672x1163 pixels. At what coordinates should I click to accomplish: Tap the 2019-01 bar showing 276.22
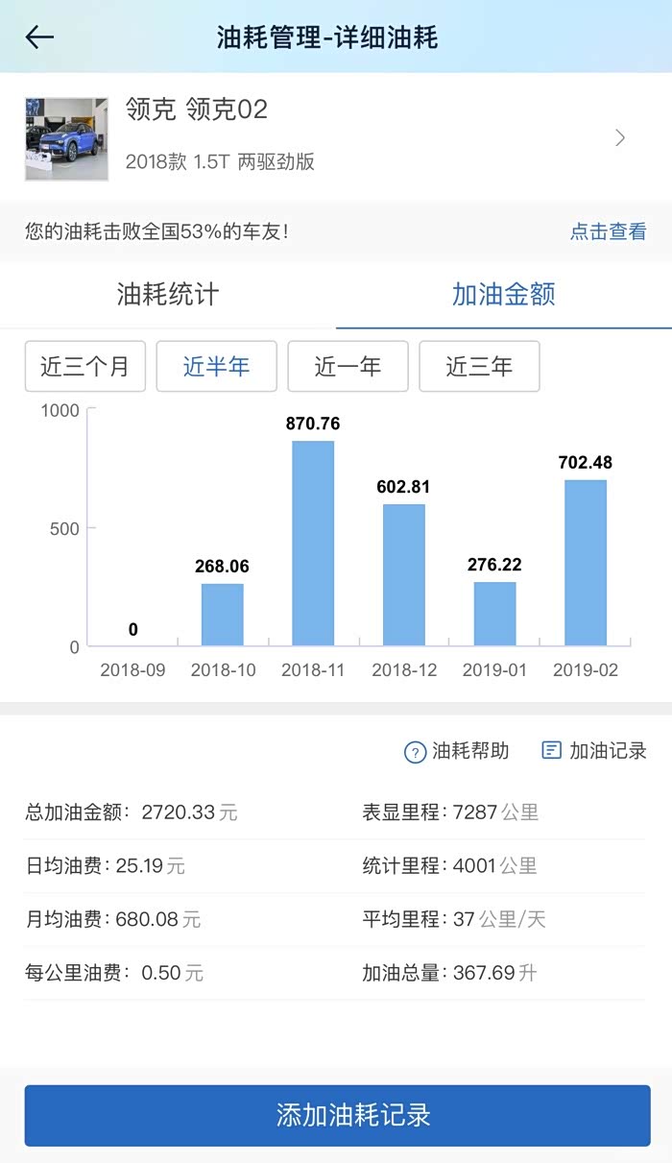[x=494, y=614]
